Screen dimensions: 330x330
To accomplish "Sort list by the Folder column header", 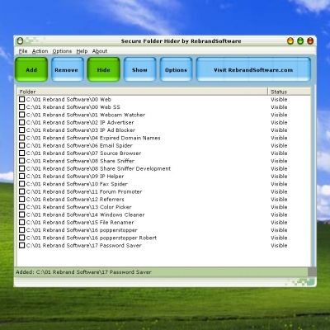I will pos(142,92).
